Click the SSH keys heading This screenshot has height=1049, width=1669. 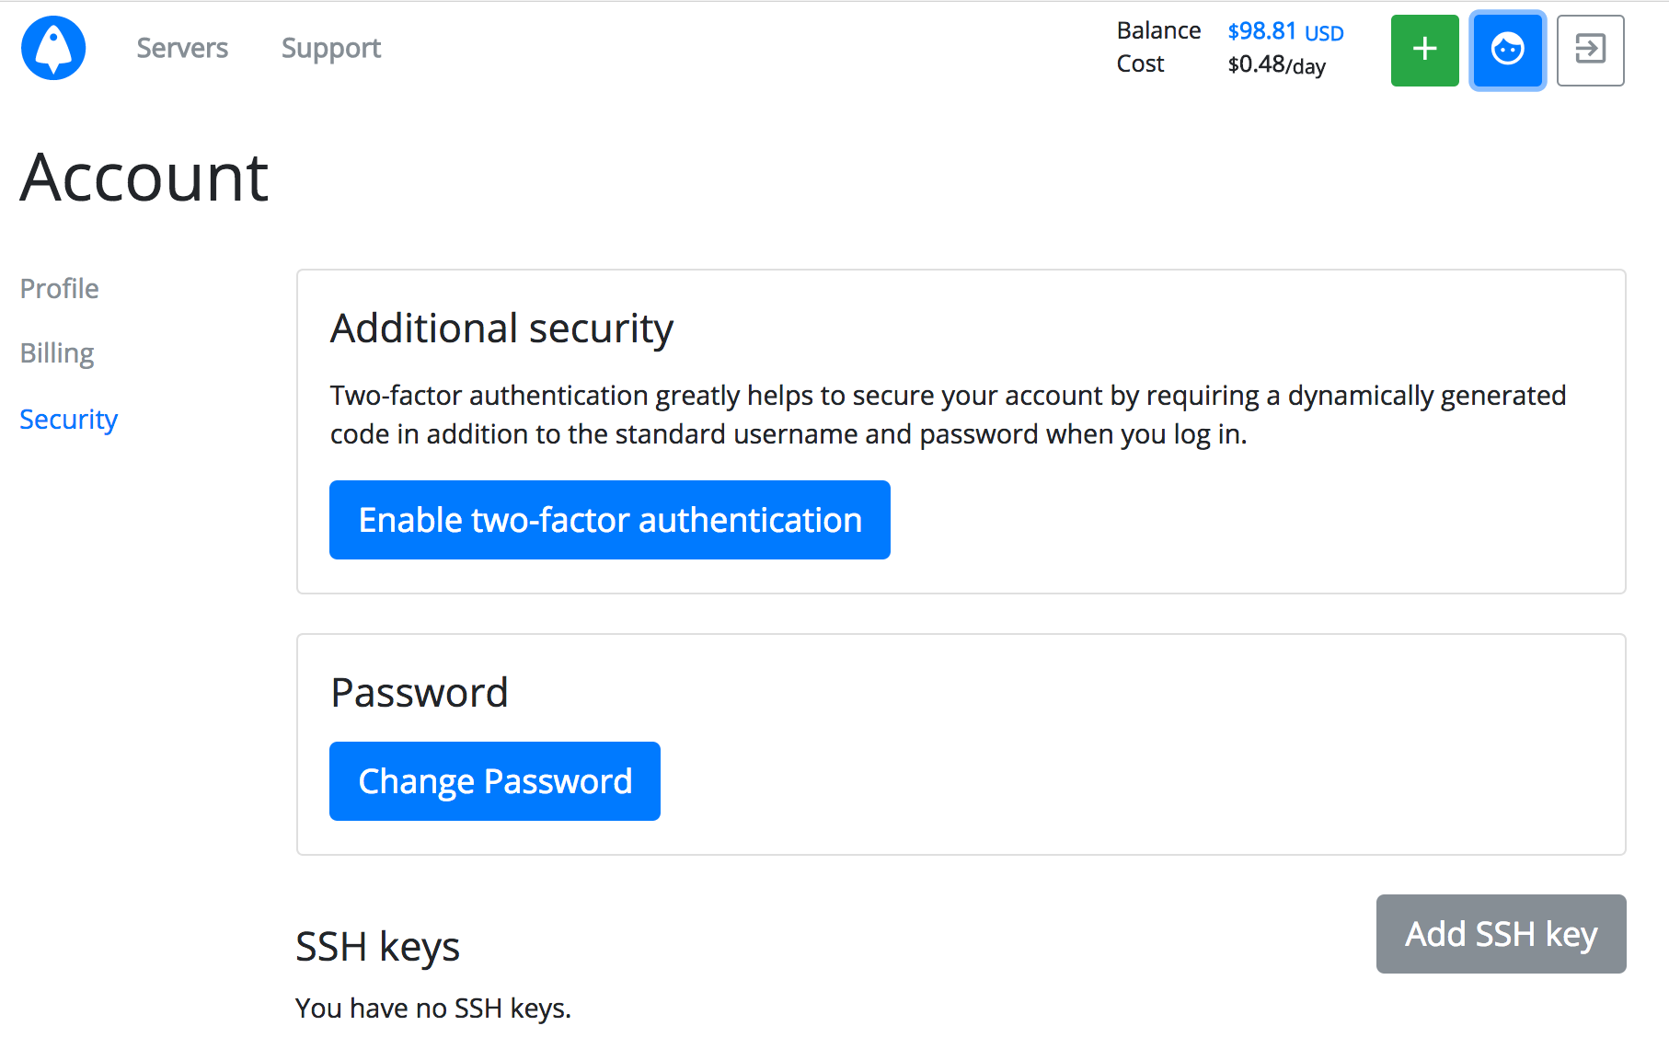coord(378,947)
